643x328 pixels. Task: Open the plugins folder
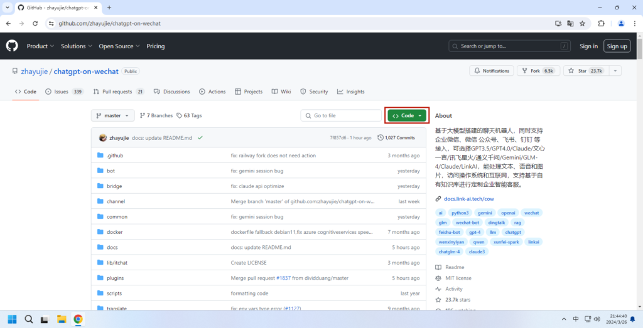pos(116,278)
